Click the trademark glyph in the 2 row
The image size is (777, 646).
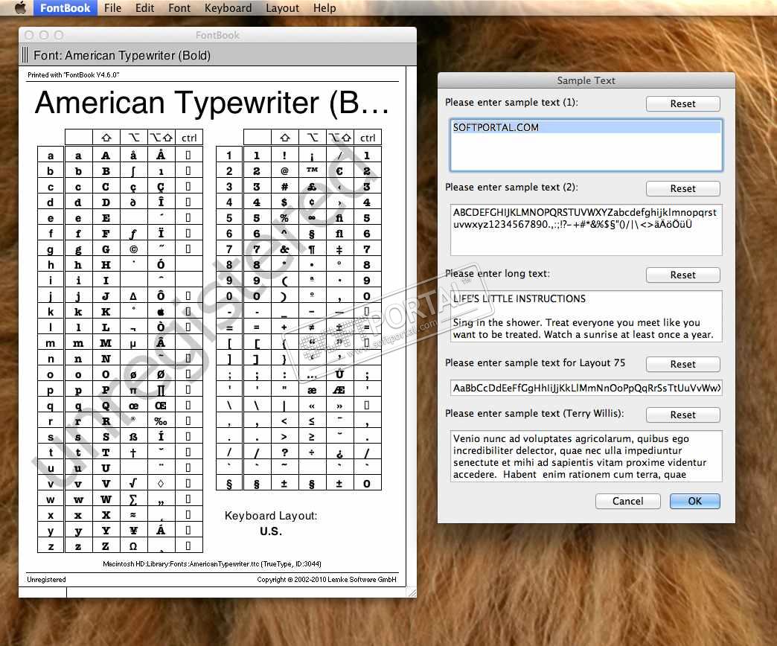pyautogui.click(x=312, y=170)
